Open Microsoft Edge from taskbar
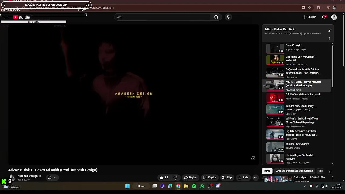 click(170, 186)
